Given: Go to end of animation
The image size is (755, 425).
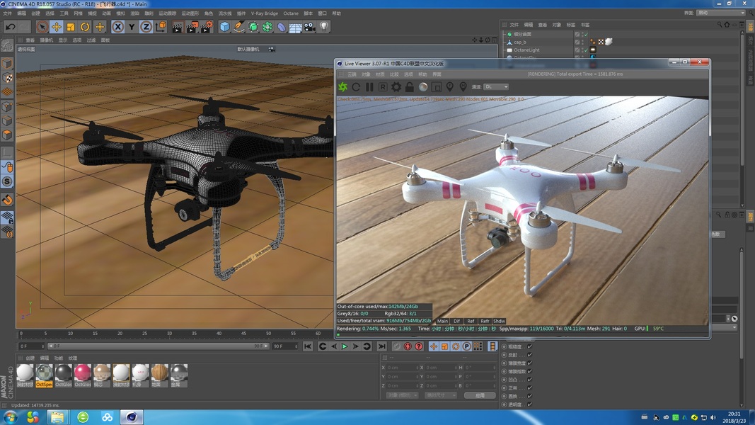Looking at the screenshot, I should coord(382,346).
